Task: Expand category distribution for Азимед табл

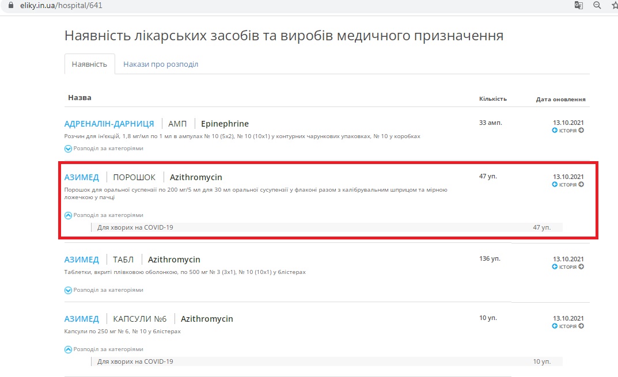Action: (x=68, y=290)
